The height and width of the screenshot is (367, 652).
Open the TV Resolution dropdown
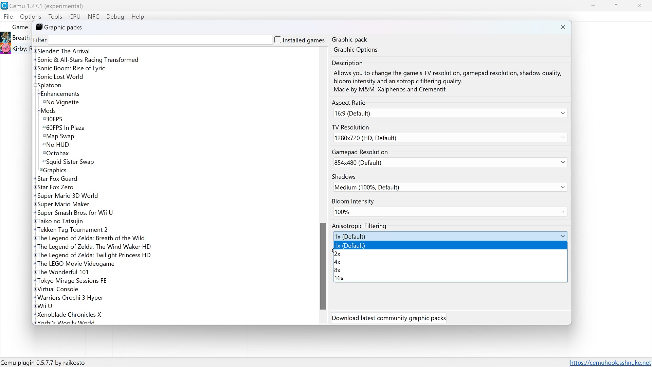coord(450,138)
